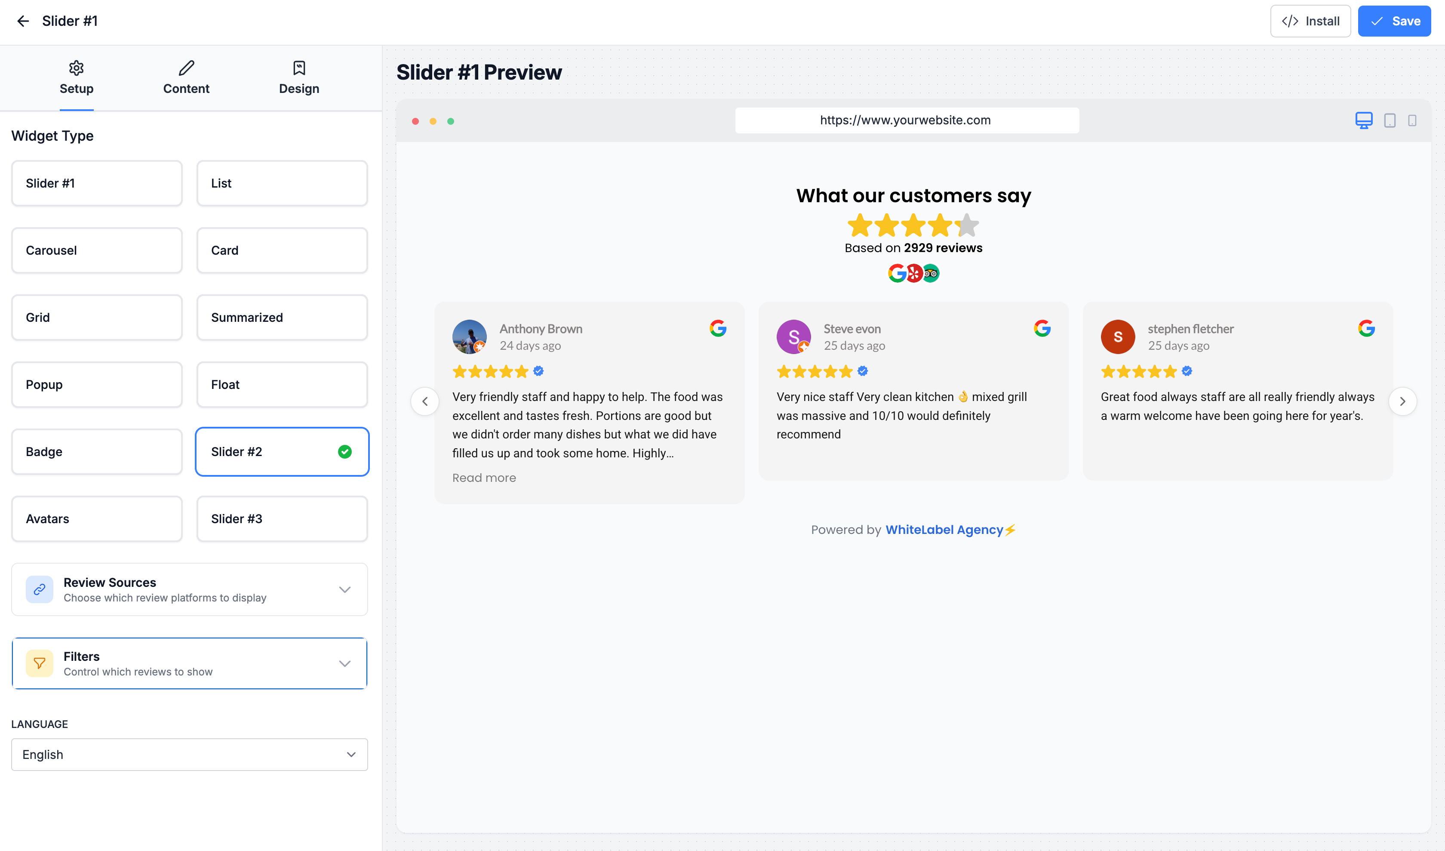Expand the Filters section
The image size is (1445, 851).
[344, 663]
